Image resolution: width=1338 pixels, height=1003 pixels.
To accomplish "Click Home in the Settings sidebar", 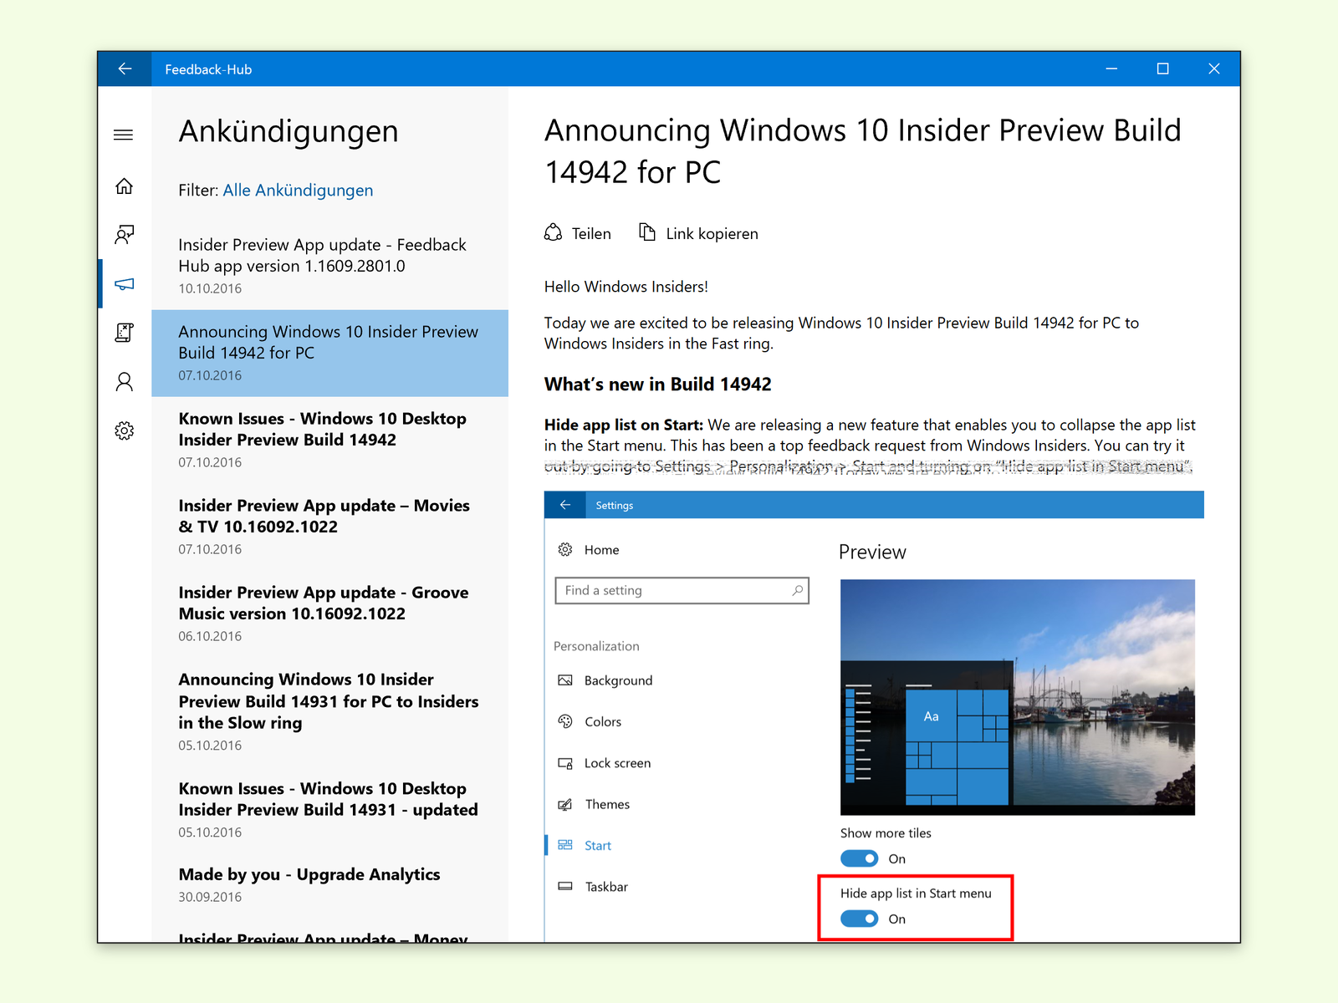I will pyautogui.click(x=601, y=549).
